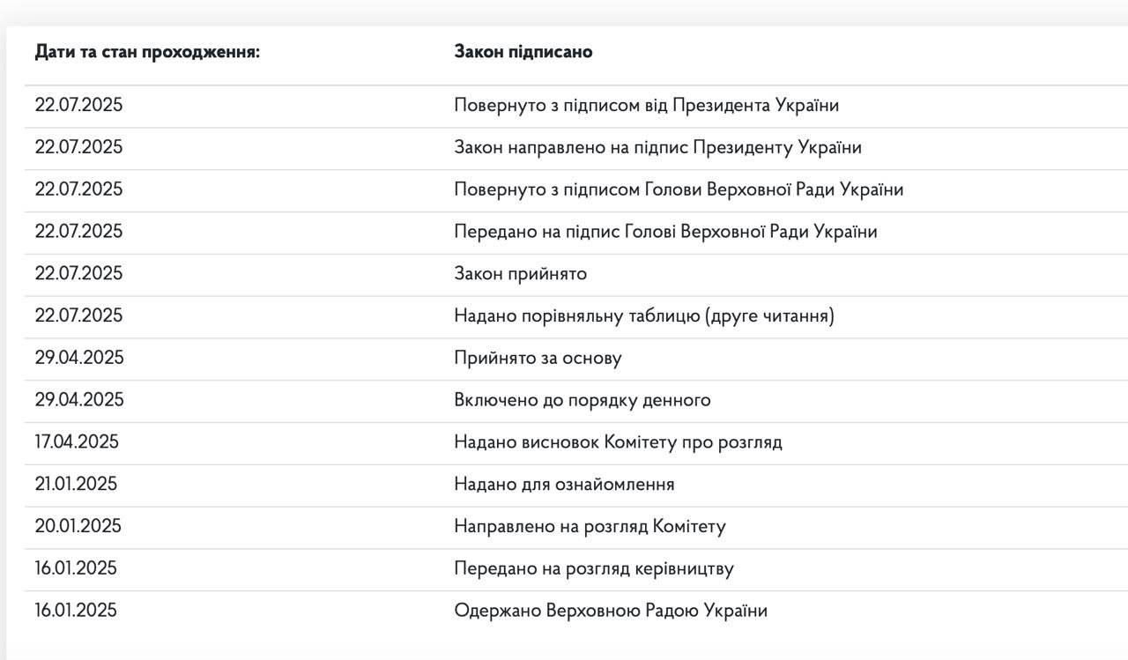Click the 'Надано для ознайомлення' entry
This screenshot has height=660, width=1128.
point(564,485)
